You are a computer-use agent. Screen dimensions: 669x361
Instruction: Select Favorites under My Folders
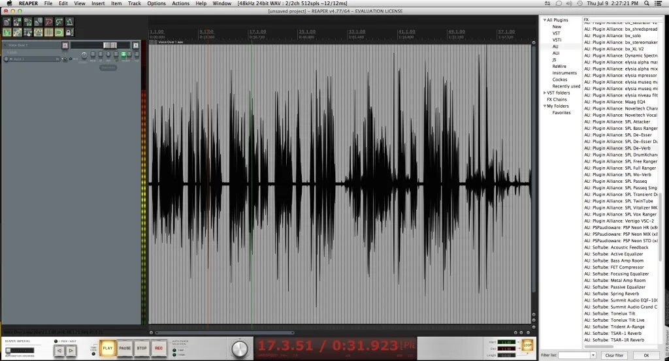coord(561,112)
